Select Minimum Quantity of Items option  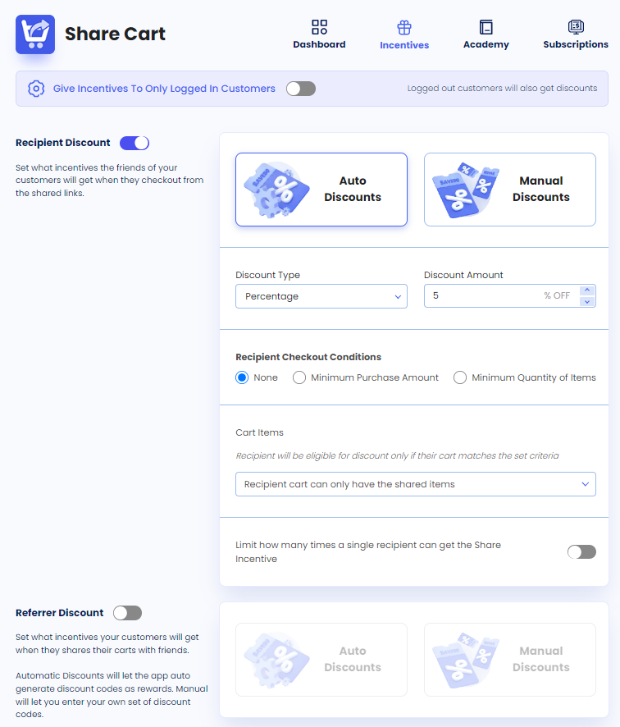[458, 377]
